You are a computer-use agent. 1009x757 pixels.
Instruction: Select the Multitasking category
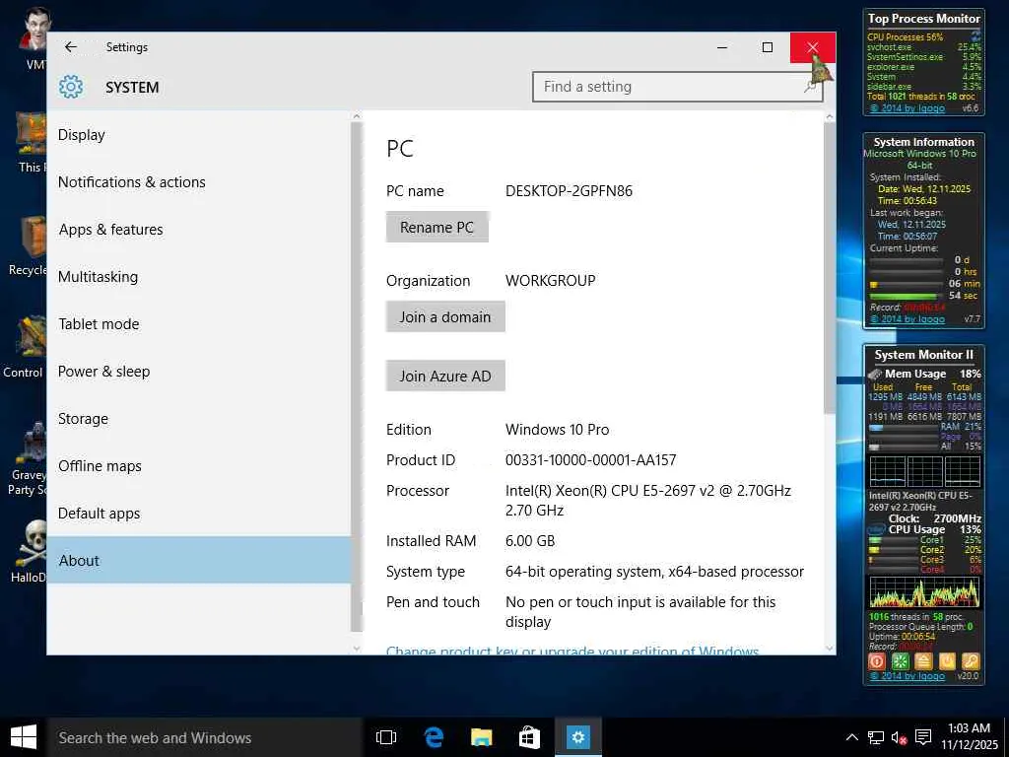(x=198, y=277)
